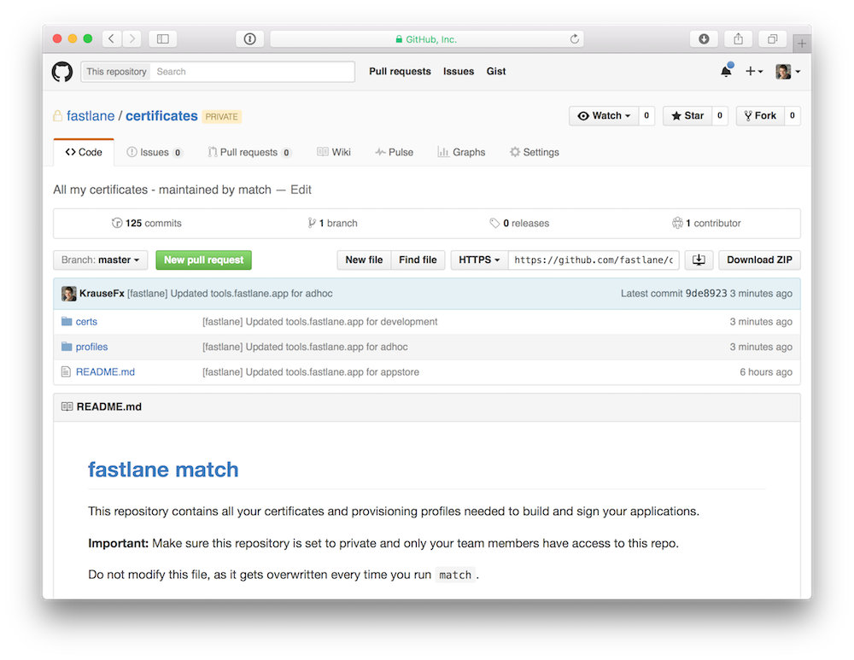The image size is (854, 660).
Task: Click the commits history icon showing 125 commits
Action: pyautogui.click(x=118, y=223)
